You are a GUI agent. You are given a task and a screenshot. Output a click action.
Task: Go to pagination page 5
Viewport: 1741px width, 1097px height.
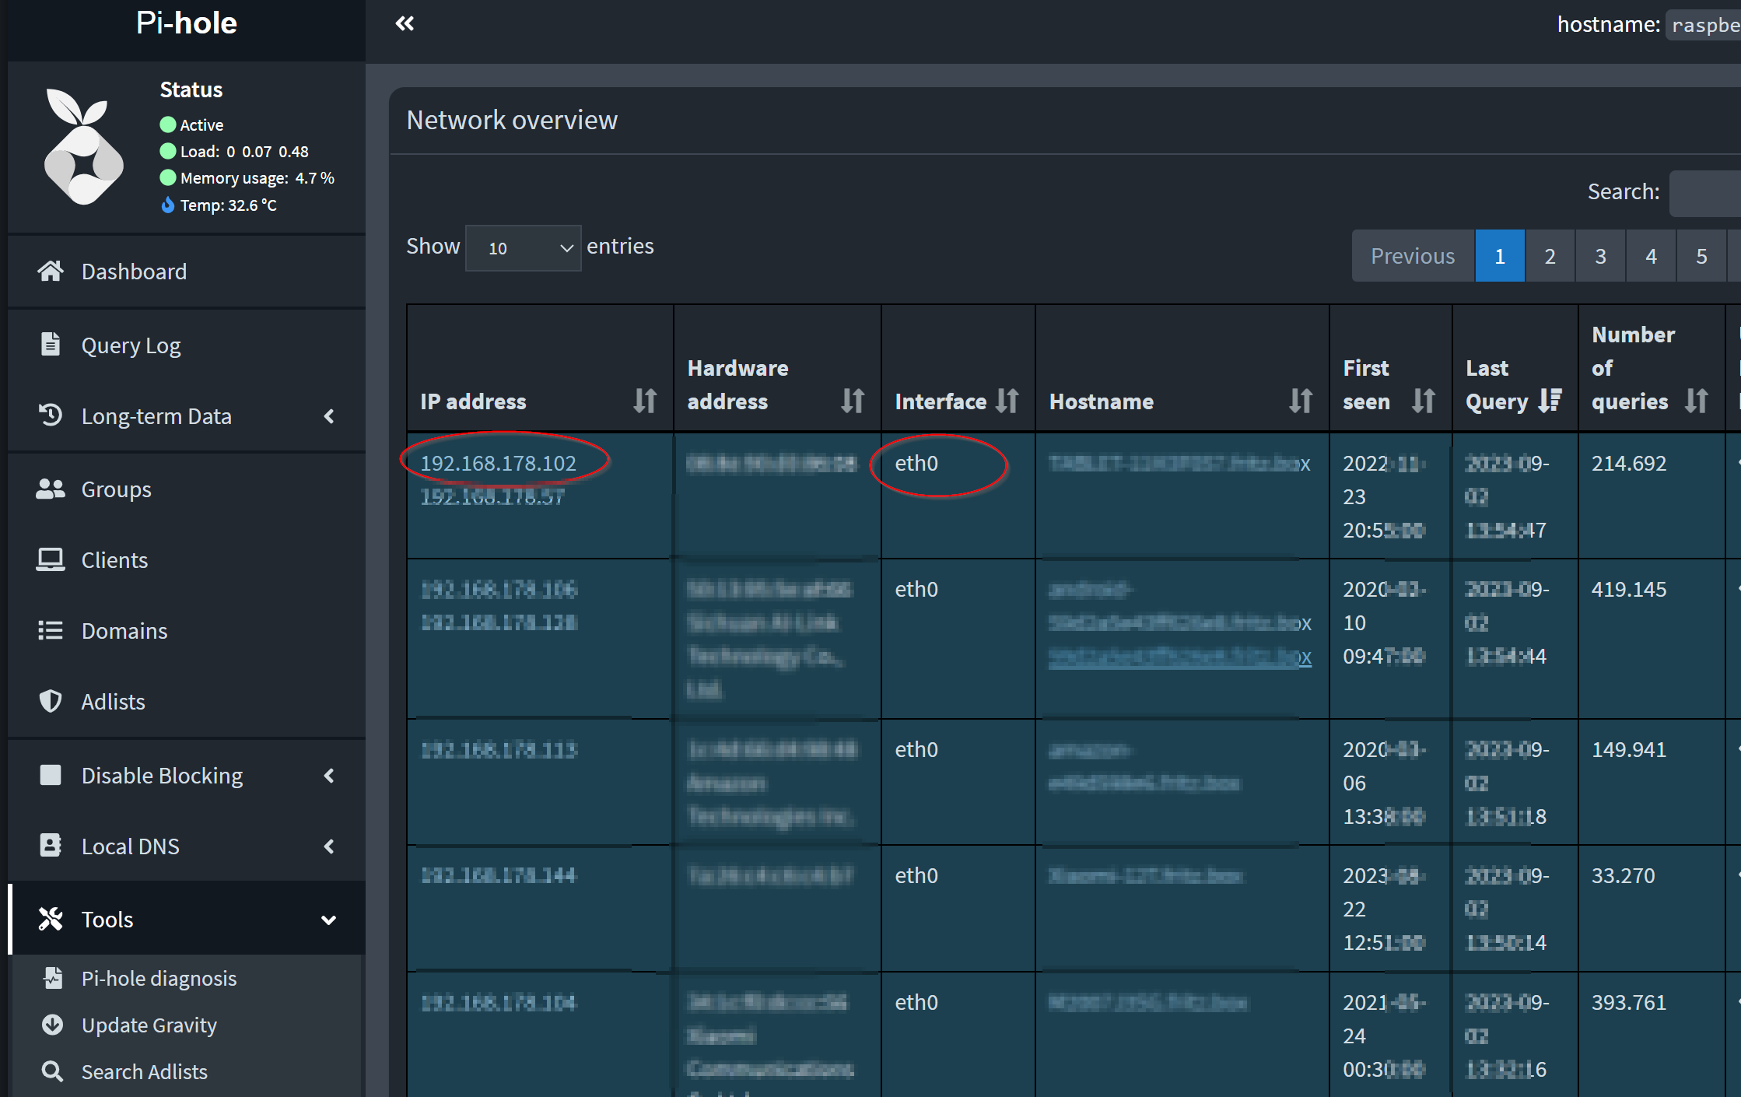tap(1701, 256)
